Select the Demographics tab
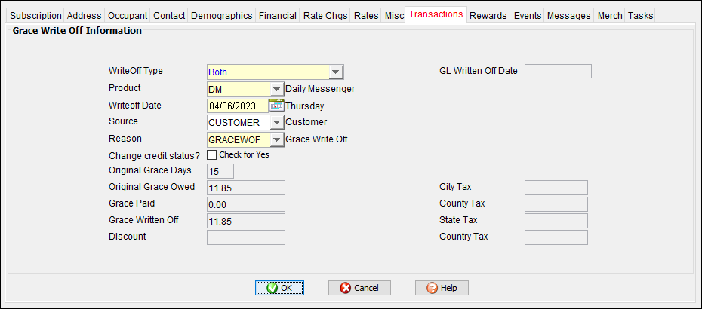Screen dimensions: 702x309 point(222,15)
